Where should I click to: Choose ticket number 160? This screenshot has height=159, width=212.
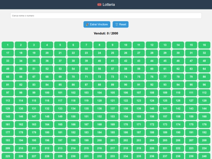point(204,117)
